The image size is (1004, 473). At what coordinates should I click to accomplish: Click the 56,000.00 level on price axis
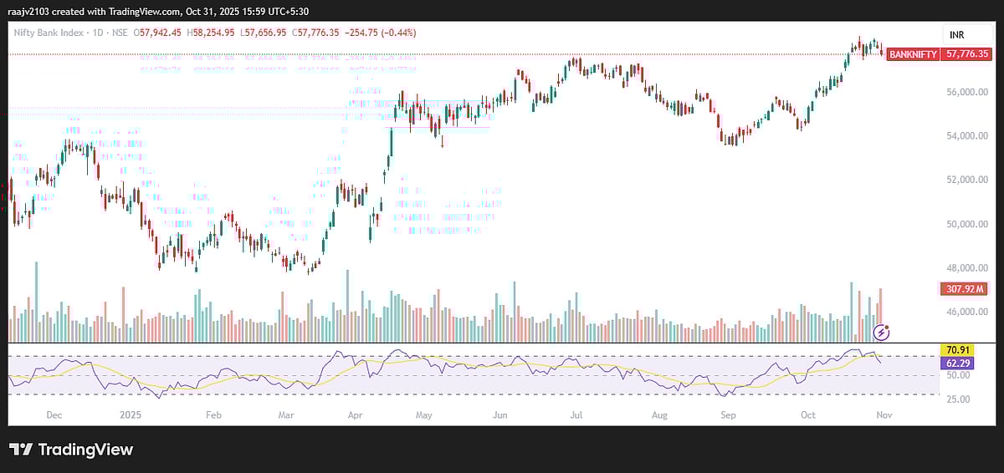point(966,92)
